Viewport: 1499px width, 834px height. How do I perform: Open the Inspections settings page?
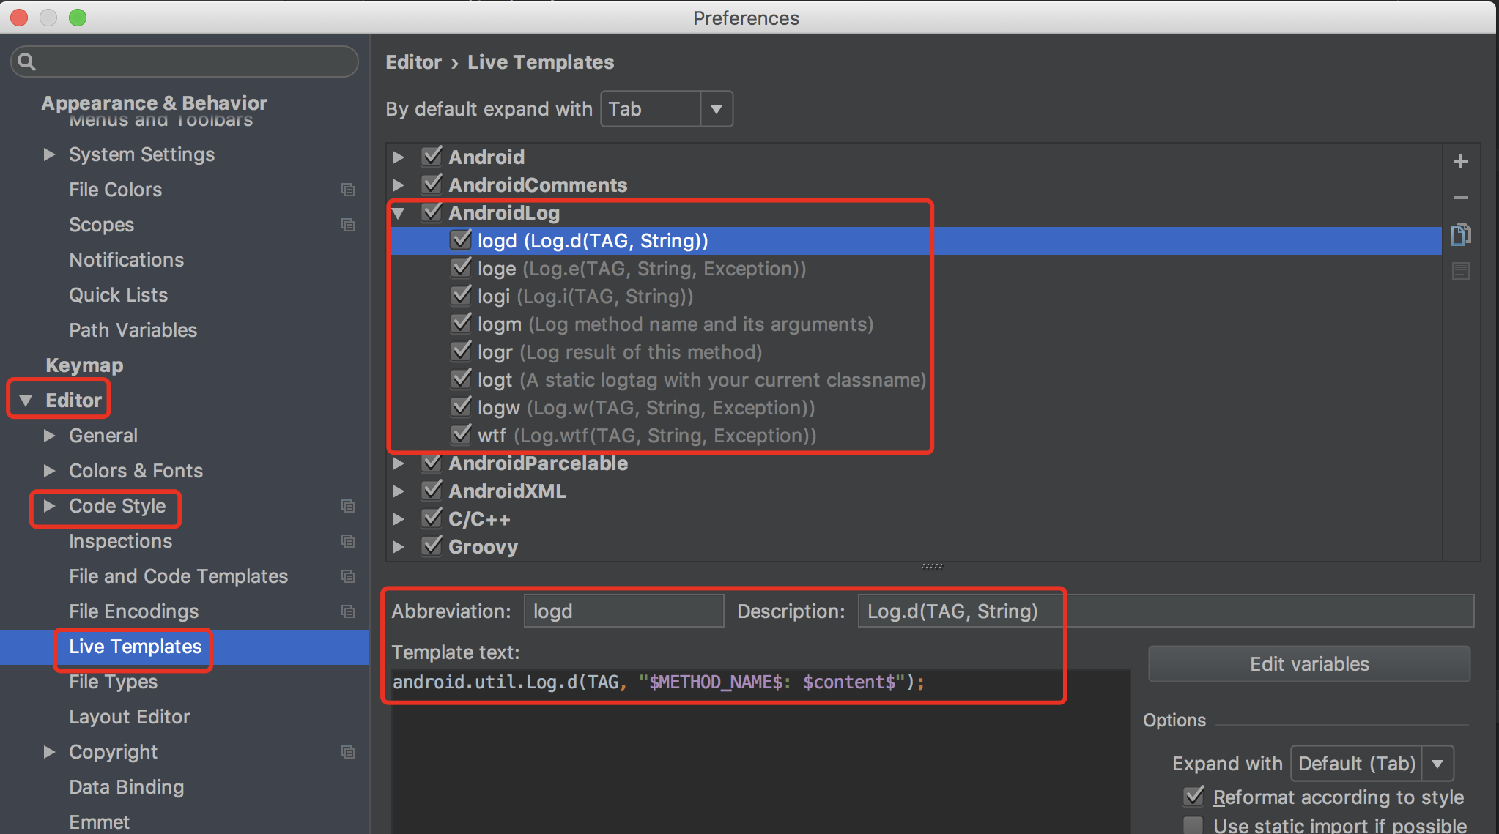[x=121, y=541]
